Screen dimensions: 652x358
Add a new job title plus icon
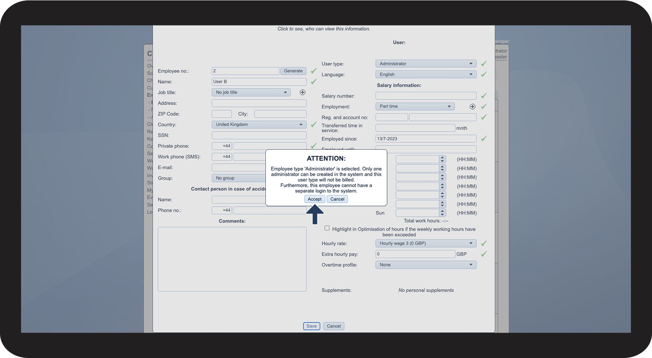point(303,93)
